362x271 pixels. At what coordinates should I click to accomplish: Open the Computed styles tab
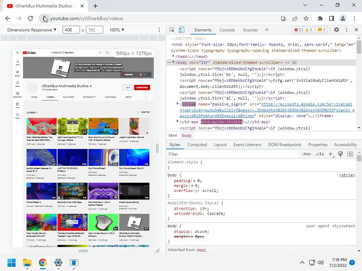click(x=197, y=145)
